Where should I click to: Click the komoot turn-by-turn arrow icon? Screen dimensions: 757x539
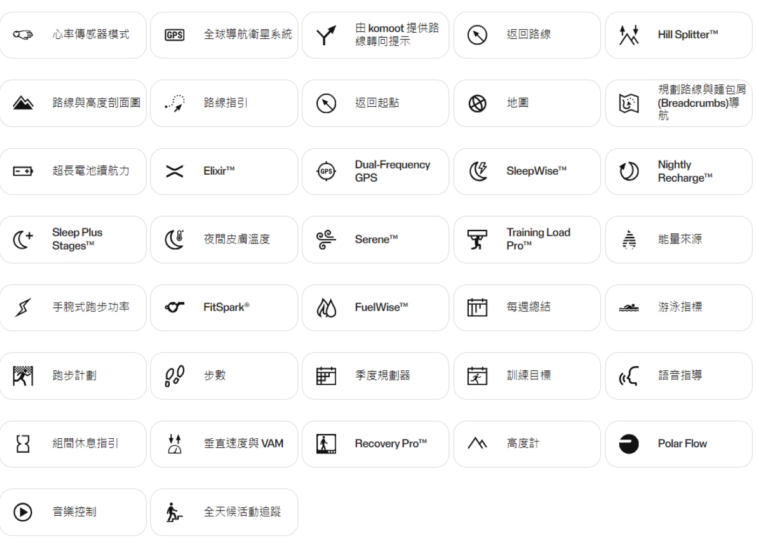pos(326,35)
